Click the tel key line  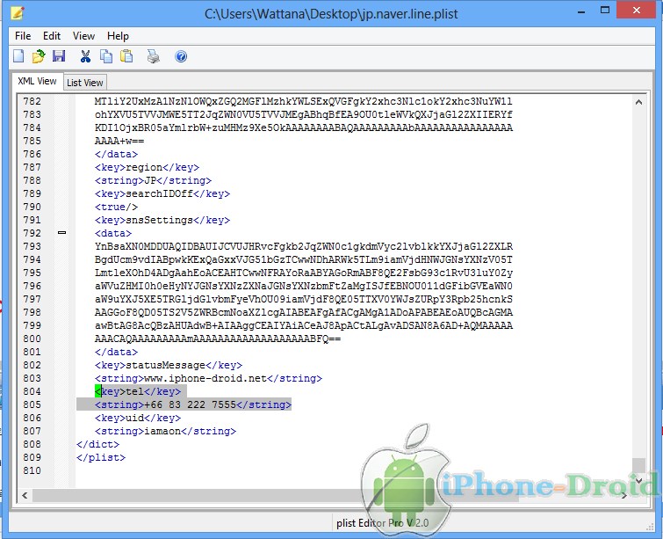tap(138, 391)
